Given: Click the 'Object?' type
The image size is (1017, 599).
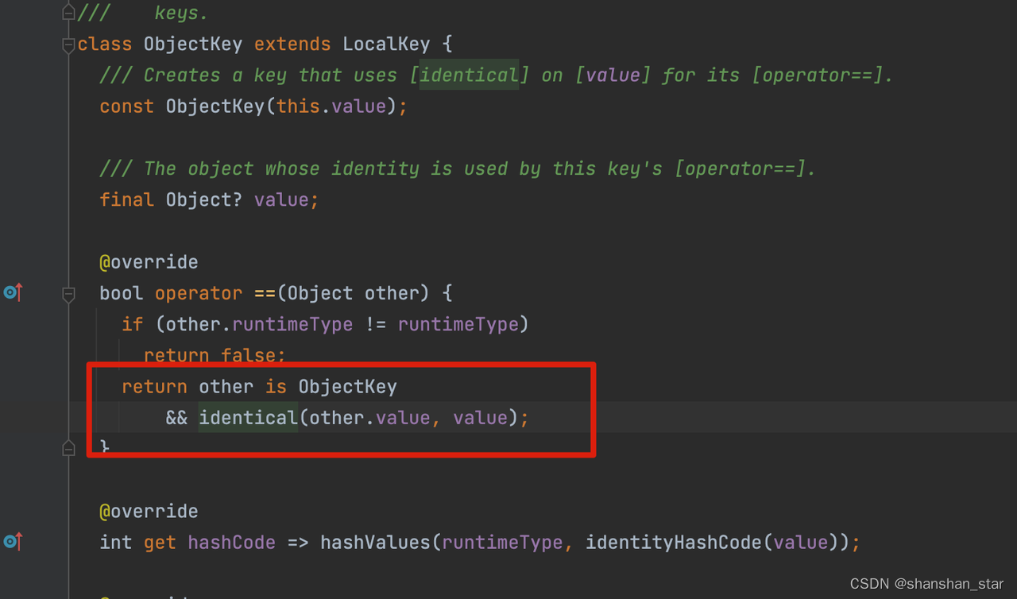Looking at the screenshot, I should click(x=204, y=199).
